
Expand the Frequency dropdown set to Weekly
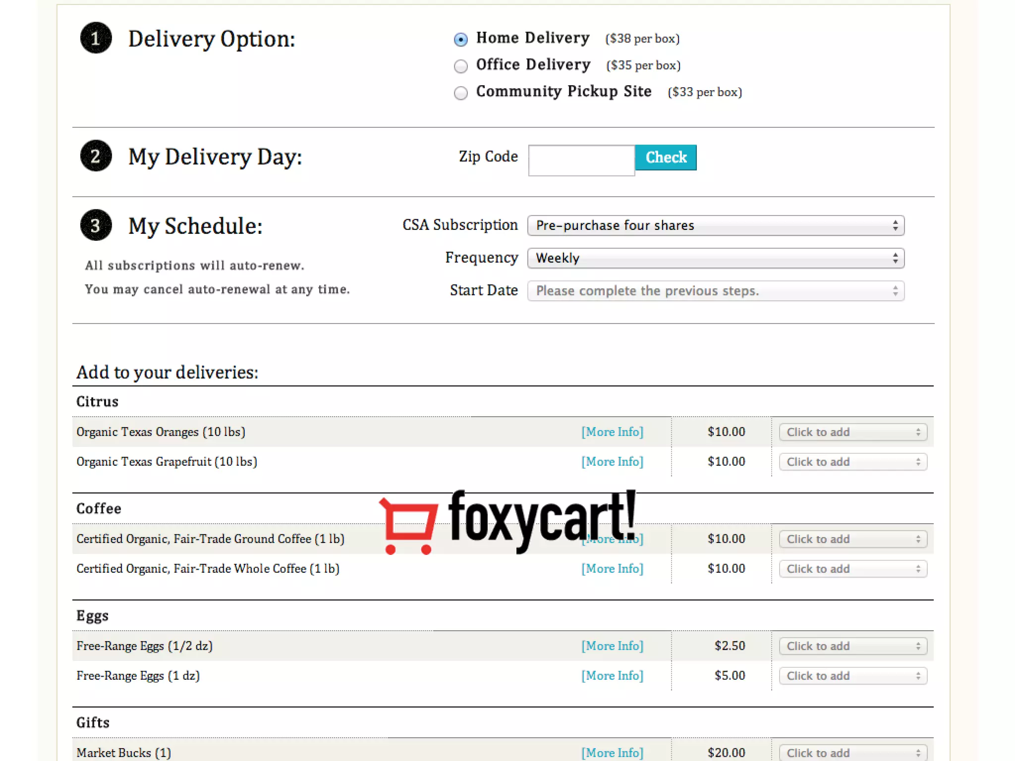(716, 258)
